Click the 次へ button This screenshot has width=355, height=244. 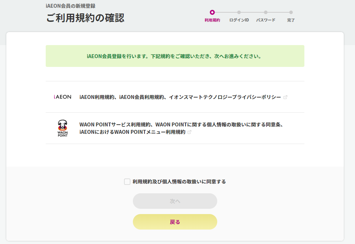[175, 201]
